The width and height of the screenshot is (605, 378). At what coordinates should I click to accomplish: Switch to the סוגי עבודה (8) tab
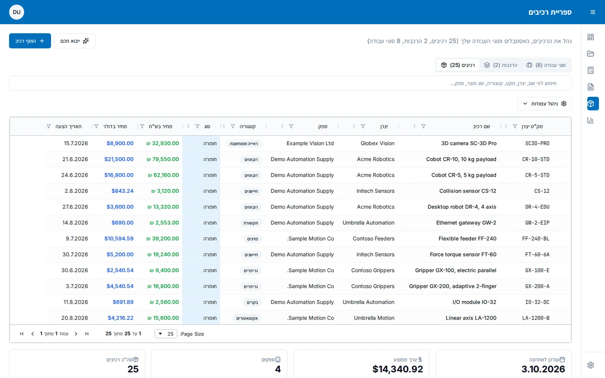546,65
